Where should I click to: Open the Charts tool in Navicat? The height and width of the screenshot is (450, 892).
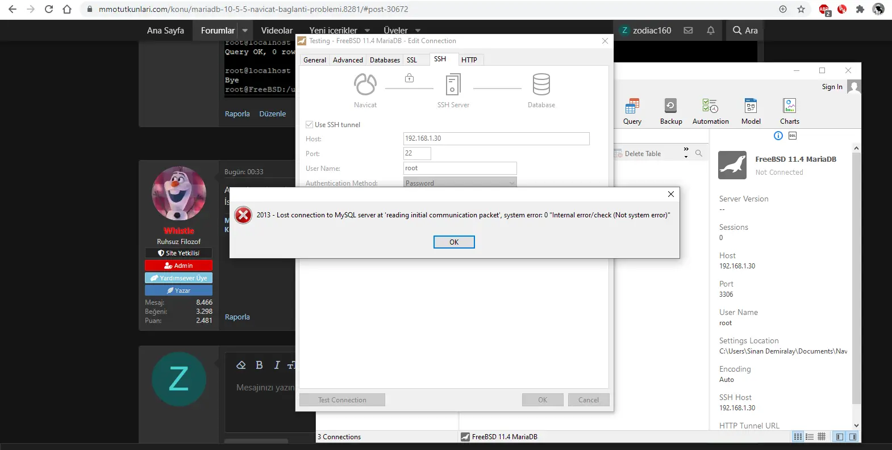(x=789, y=111)
